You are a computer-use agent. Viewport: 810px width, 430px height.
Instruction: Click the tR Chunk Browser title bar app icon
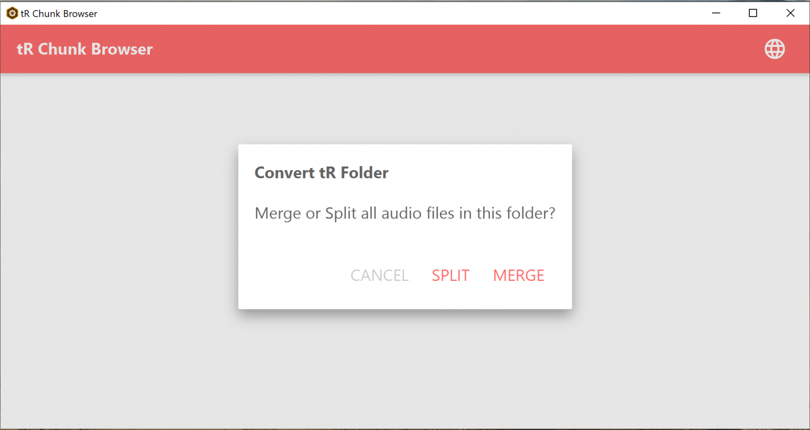(12, 13)
